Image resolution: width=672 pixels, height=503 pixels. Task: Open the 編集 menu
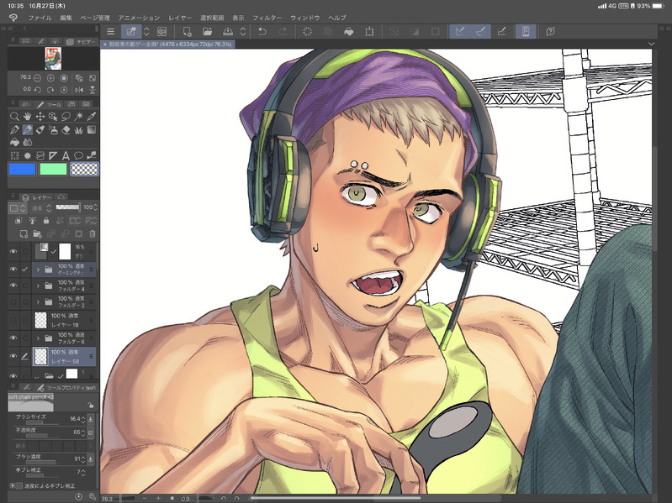[x=66, y=18]
